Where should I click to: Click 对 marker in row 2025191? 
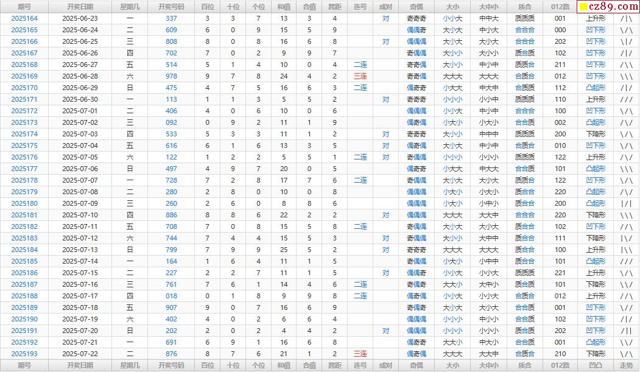coord(385,331)
